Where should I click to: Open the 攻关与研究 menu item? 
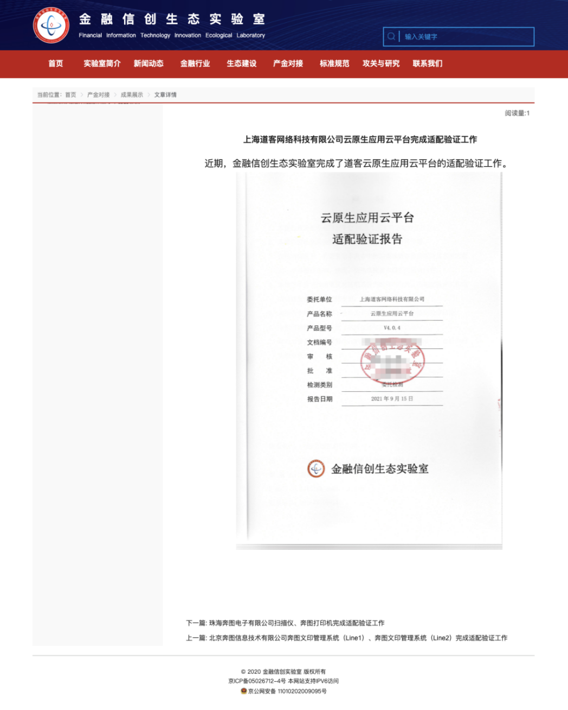[x=381, y=64]
